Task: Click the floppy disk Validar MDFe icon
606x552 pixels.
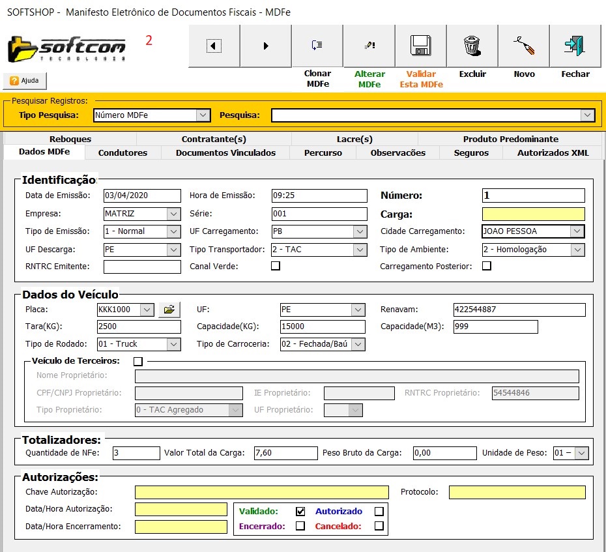Action: coord(421,46)
